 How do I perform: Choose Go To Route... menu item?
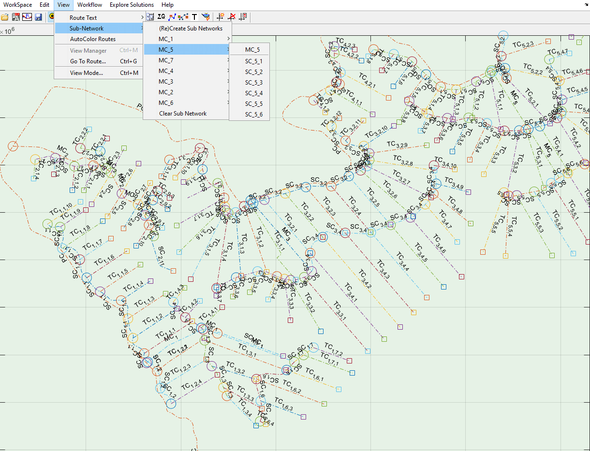[x=88, y=61]
